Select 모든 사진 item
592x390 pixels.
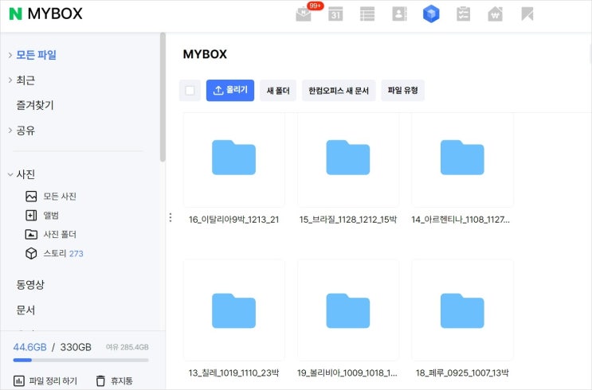[60, 196]
